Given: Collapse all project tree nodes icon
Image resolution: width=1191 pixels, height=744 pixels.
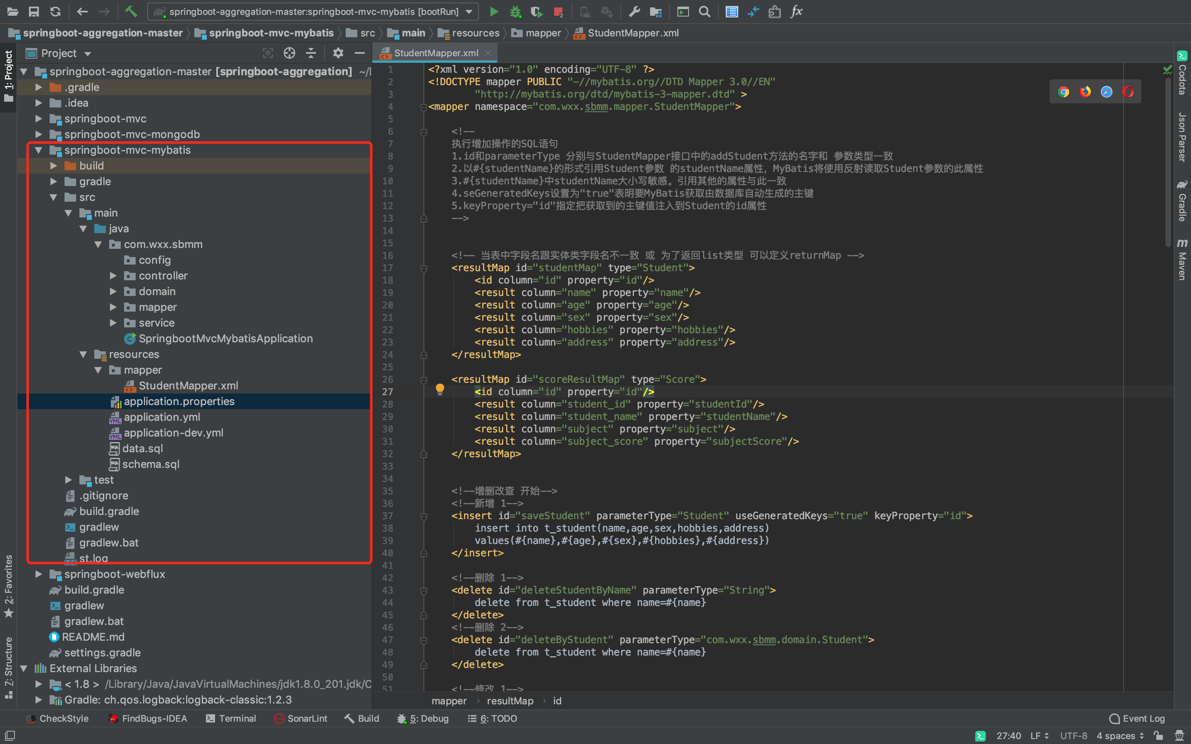Looking at the screenshot, I should click(x=311, y=53).
